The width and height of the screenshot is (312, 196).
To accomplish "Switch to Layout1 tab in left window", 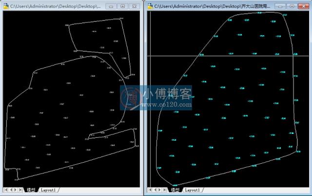I will (x=48, y=190).
